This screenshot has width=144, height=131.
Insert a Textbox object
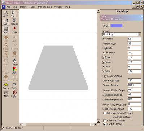[14, 86]
